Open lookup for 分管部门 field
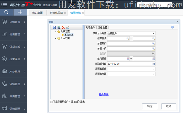 [154, 43]
